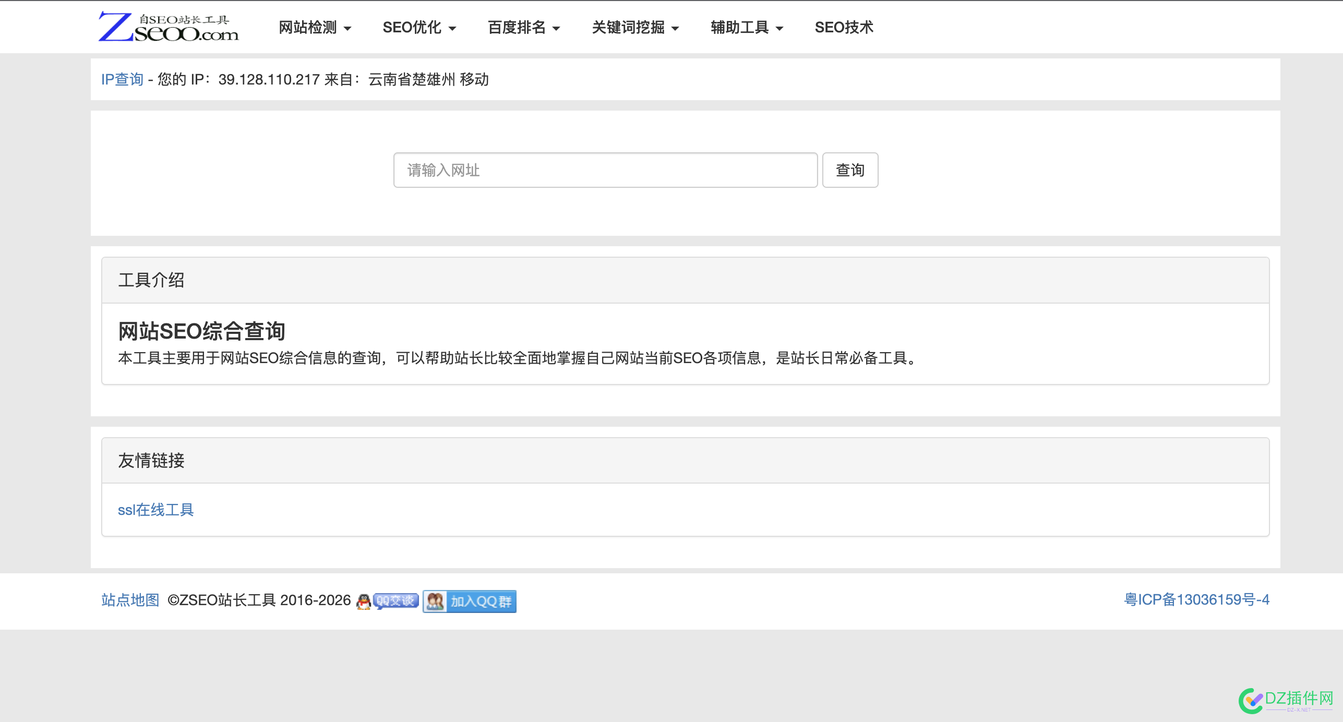Open the 百度排名 dropdown
This screenshot has height=722, width=1343.
524,27
